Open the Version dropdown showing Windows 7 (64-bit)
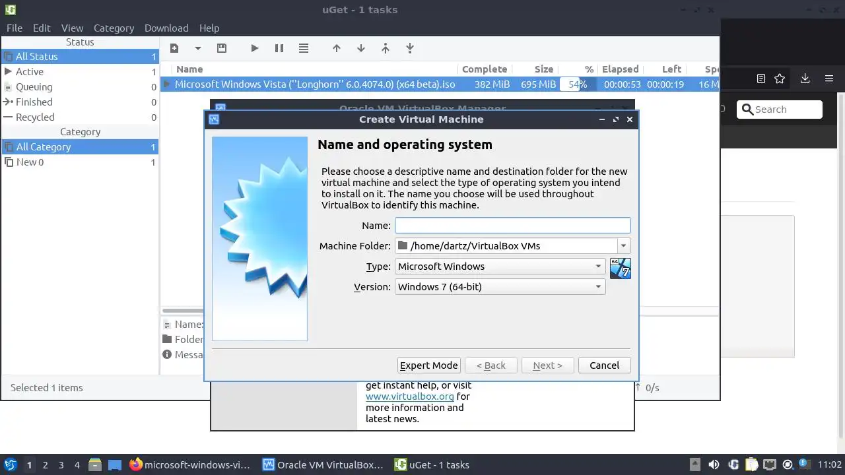This screenshot has width=845, height=475. coord(500,287)
